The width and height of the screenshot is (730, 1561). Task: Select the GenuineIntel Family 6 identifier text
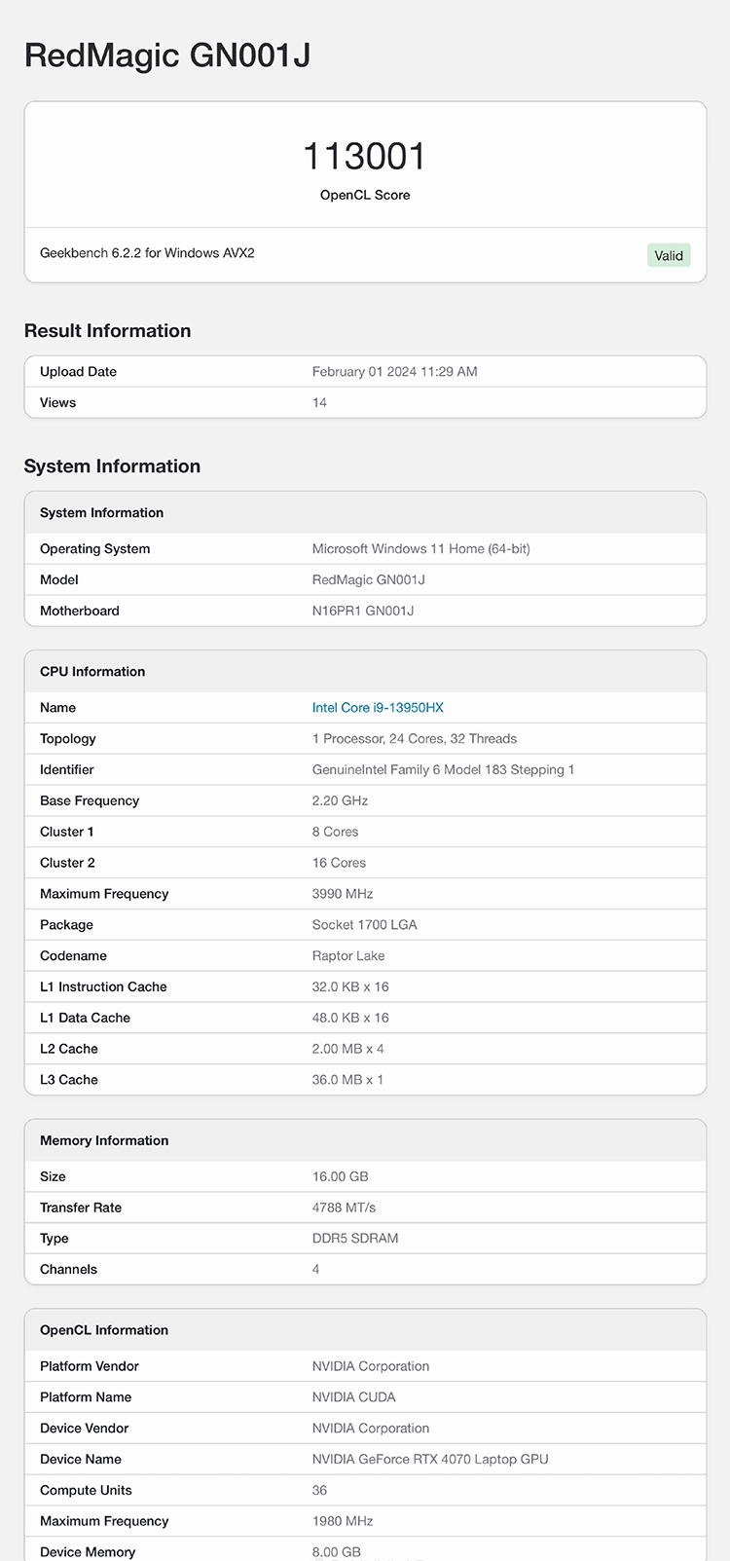(x=443, y=770)
